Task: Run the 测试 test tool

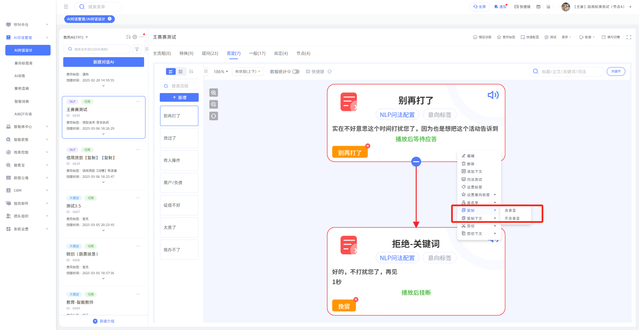Action: click(x=550, y=37)
